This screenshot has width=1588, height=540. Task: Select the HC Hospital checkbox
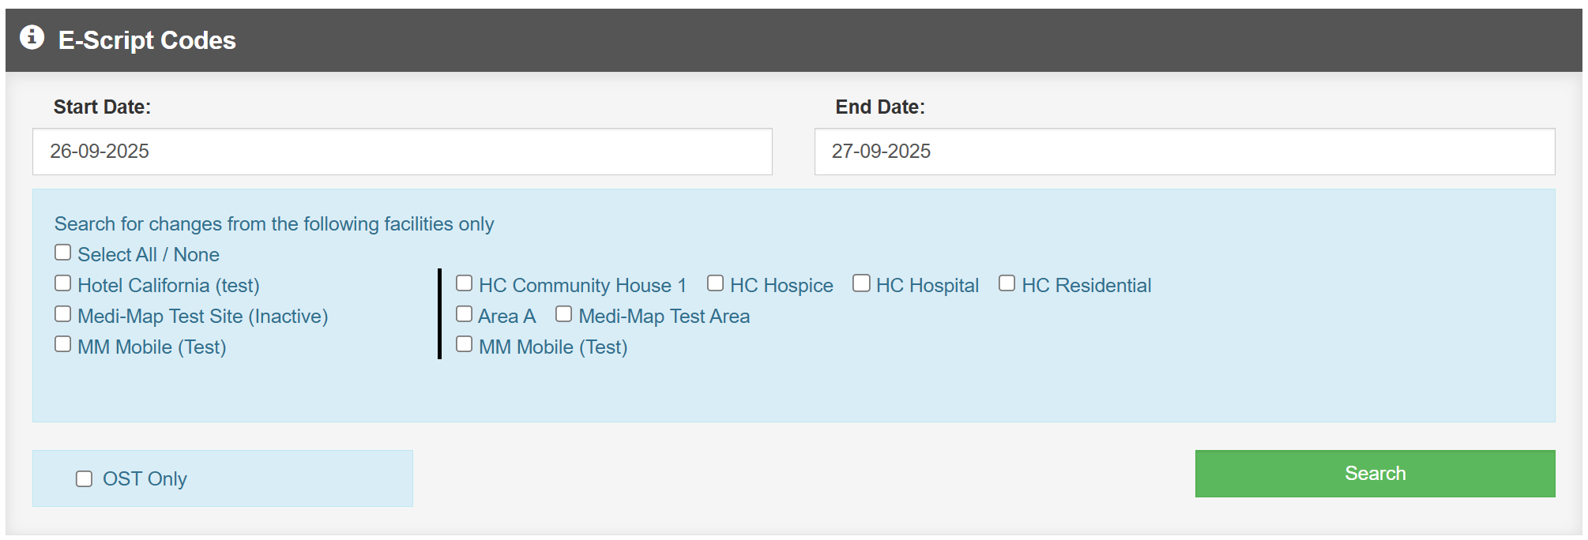[861, 282]
